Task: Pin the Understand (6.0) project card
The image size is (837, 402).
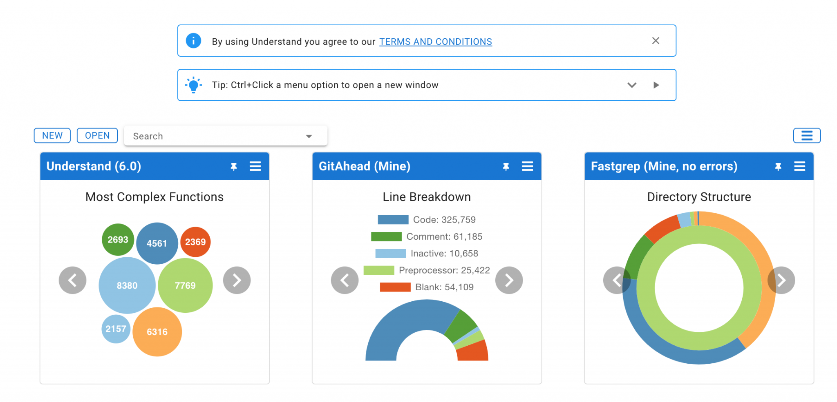Action: 234,166
